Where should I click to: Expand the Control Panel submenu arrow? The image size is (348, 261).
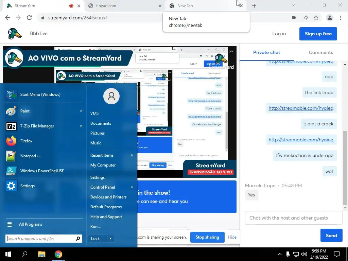(132, 187)
